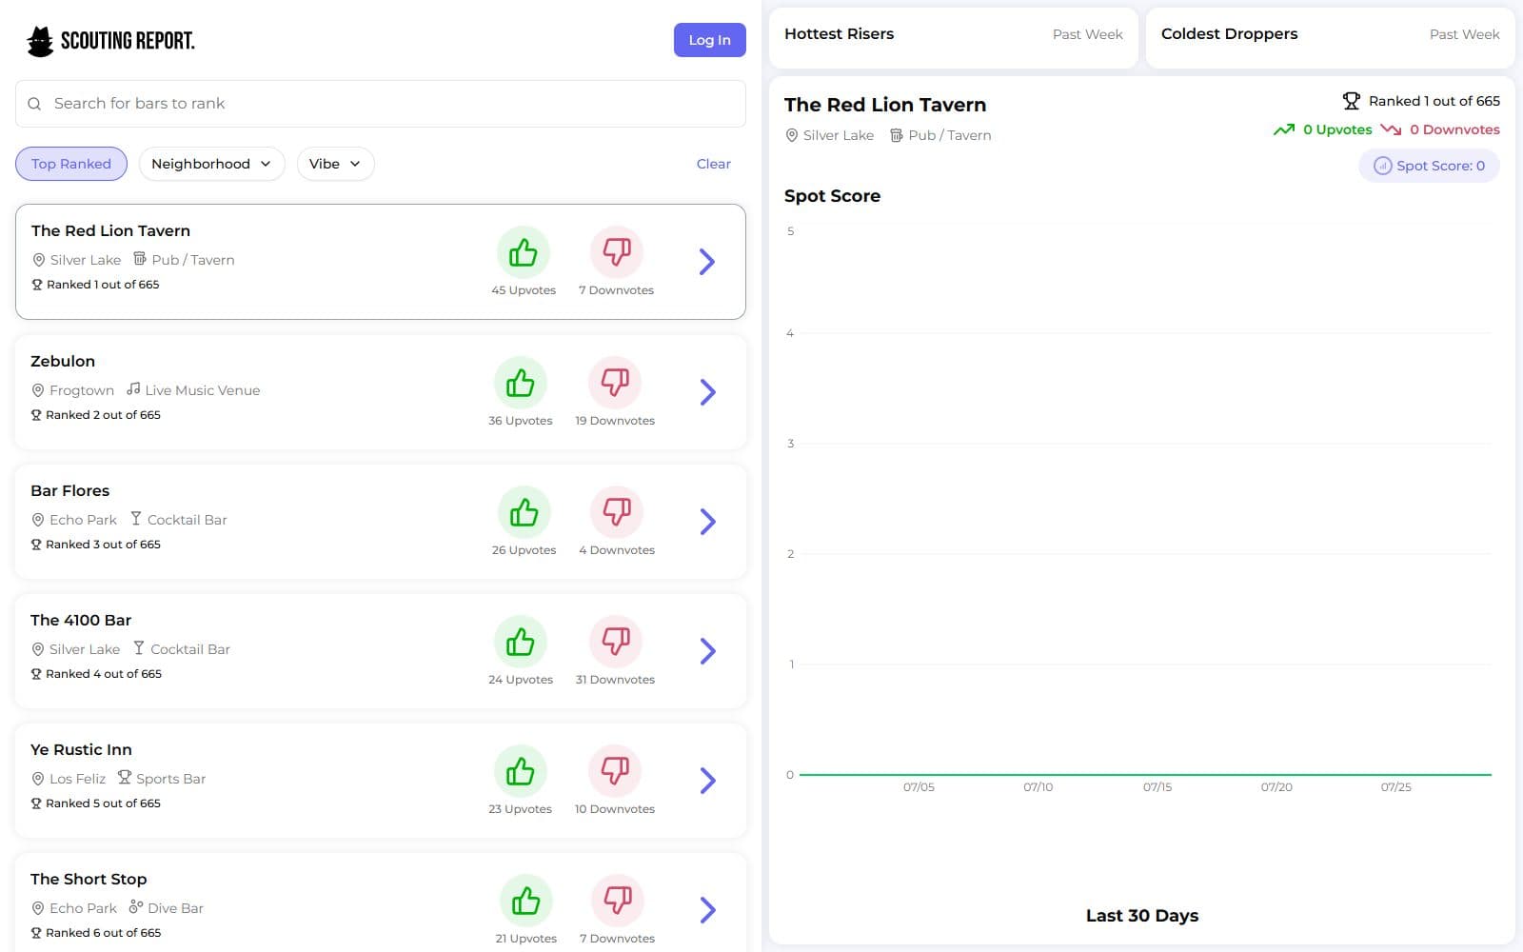Click the 07/15 chart date label
The width and height of the screenshot is (1523, 952).
(x=1157, y=787)
